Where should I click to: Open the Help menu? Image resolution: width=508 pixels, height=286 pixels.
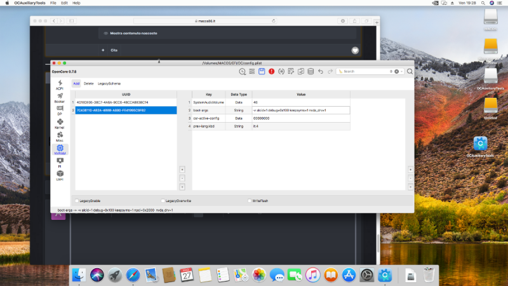click(76, 3)
